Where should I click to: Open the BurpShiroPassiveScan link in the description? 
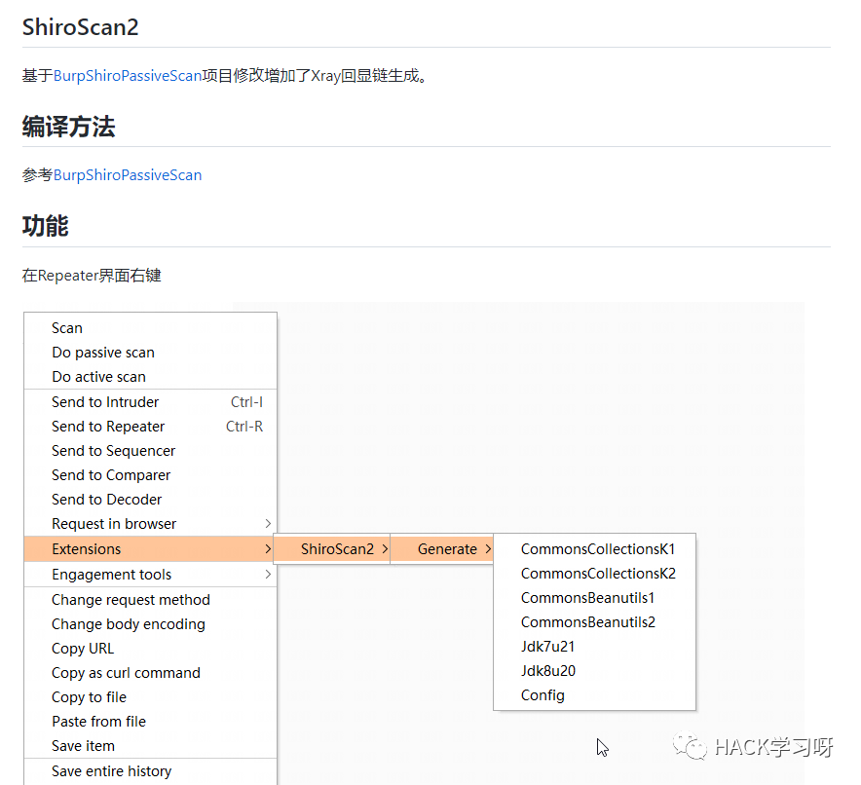(128, 76)
